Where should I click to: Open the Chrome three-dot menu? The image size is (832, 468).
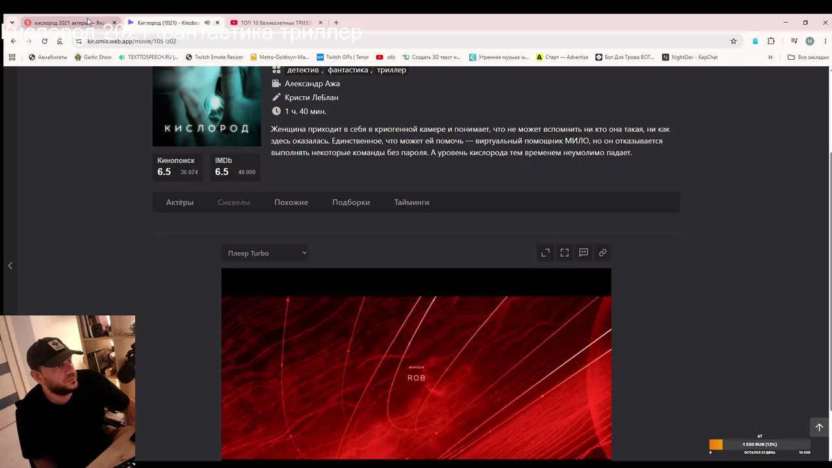(x=824, y=41)
